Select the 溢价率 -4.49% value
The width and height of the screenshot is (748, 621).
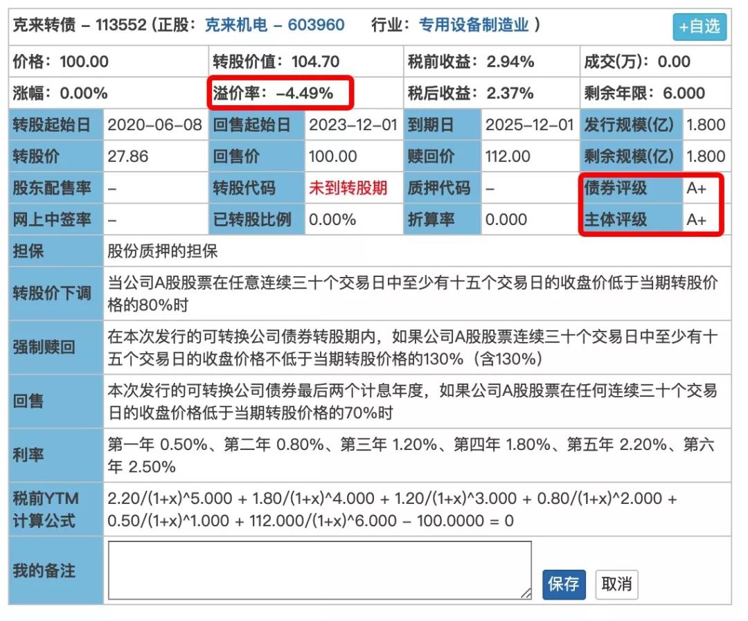pyautogui.click(x=304, y=93)
